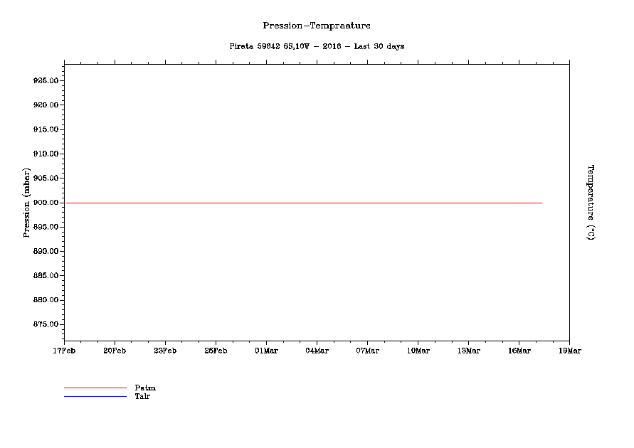Click the 910.00 pressure axis value
The image size is (634, 448).
click(45, 154)
